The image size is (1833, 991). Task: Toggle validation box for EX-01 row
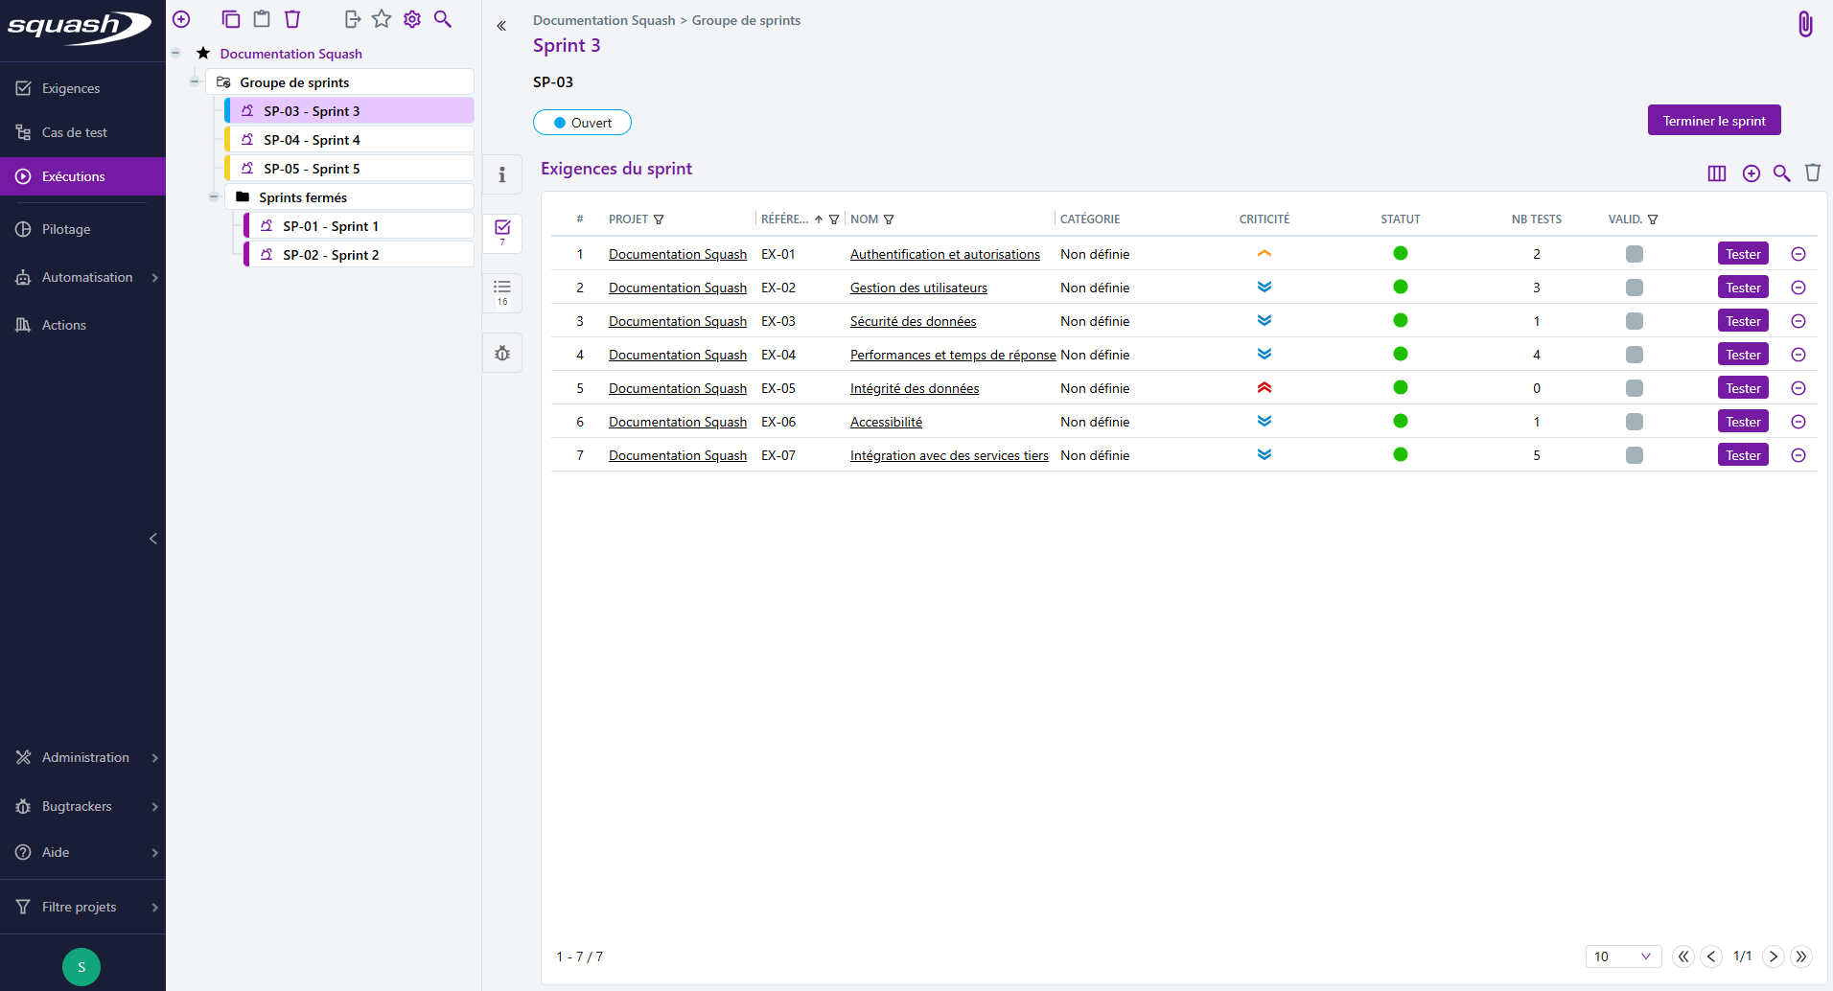click(x=1634, y=254)
